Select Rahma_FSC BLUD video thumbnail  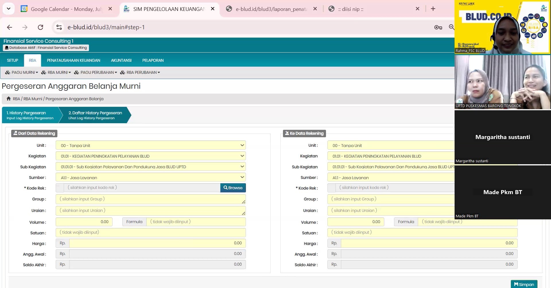pyautogui.click(x=503, y=27)
